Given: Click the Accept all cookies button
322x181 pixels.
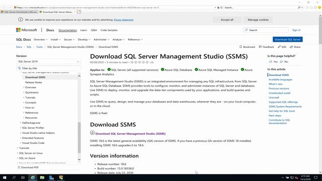Looking at the screenshot, I should pyautogui.click(x=227, y=20).
